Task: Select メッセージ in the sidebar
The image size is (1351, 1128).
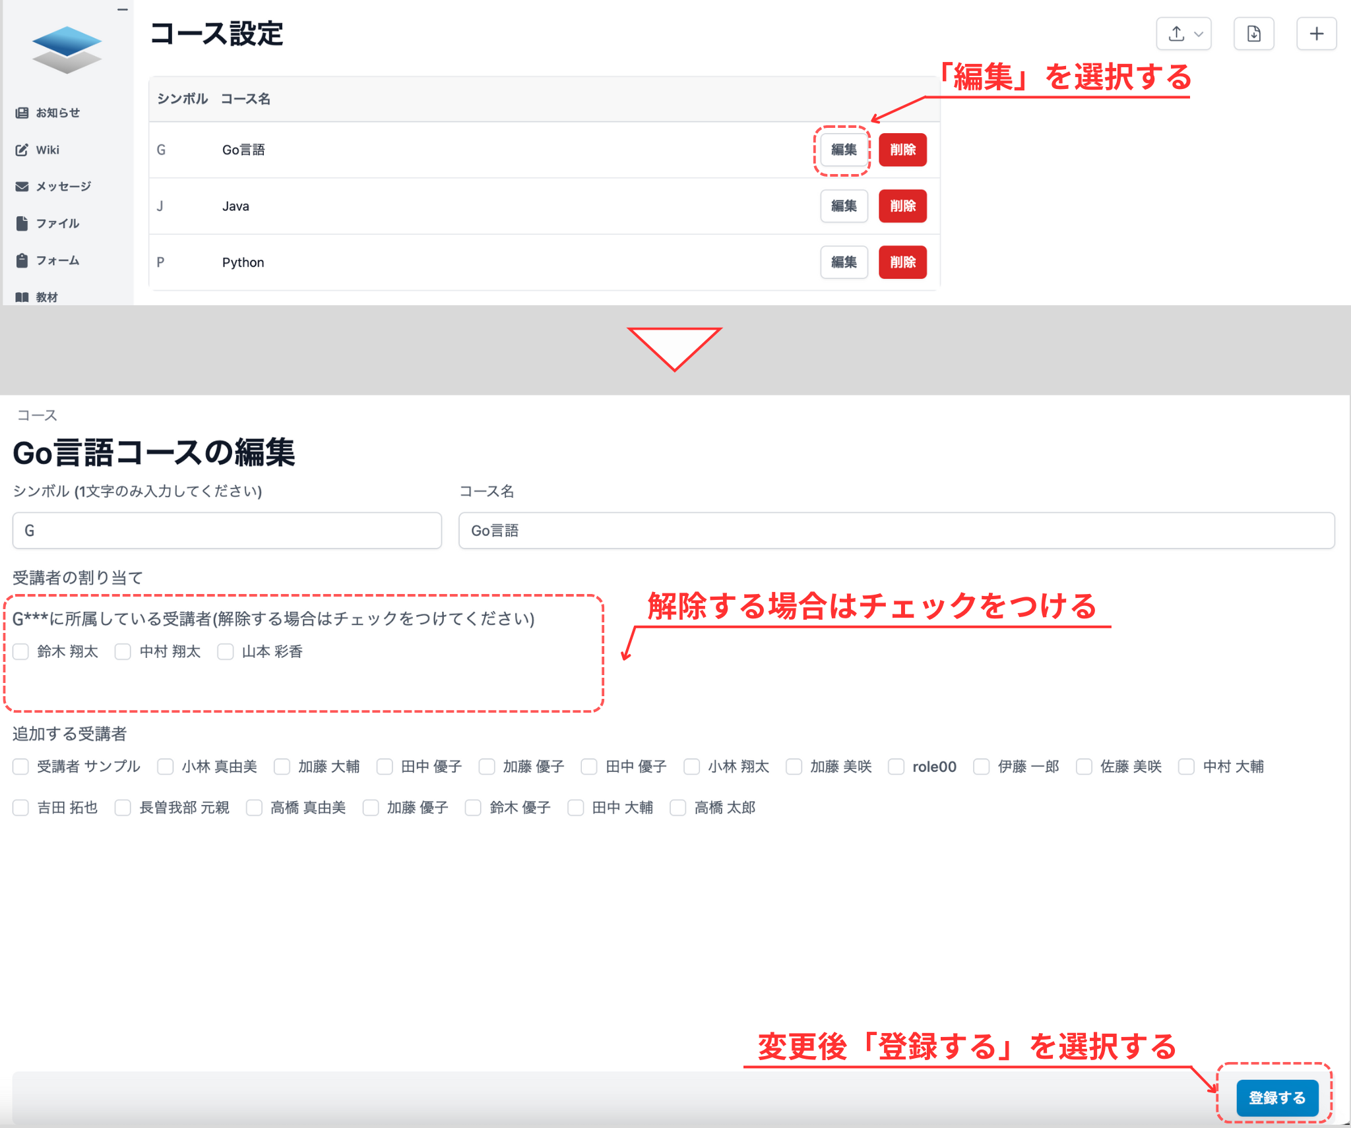Action: 64,187
